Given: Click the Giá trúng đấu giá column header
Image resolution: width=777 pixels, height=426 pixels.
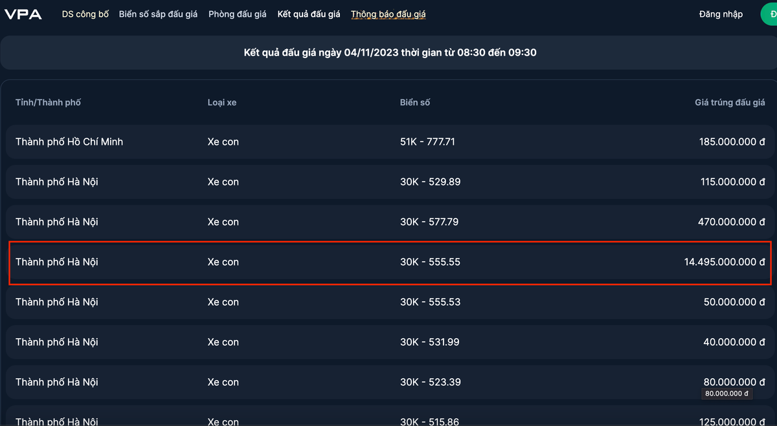Looking at the screenshot, I should [730, 103].
